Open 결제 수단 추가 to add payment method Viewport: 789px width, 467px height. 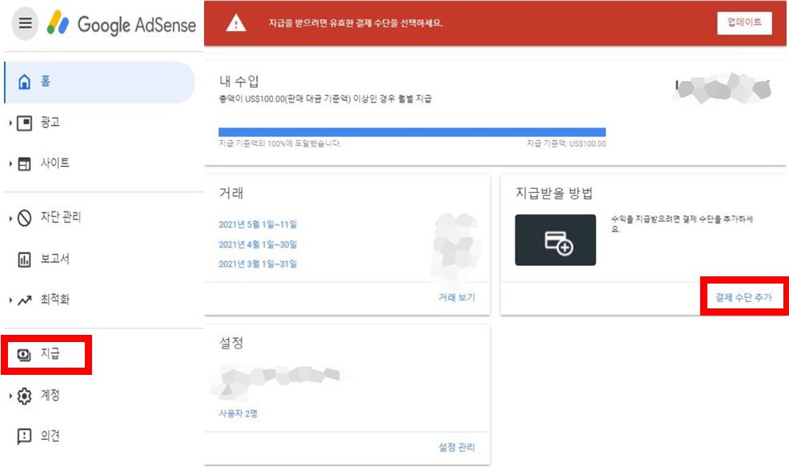point(744,297)
